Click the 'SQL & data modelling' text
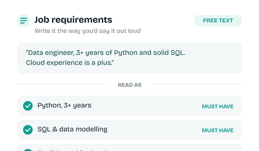Screen dimensions: 259x151 click(x=72, y=129)
